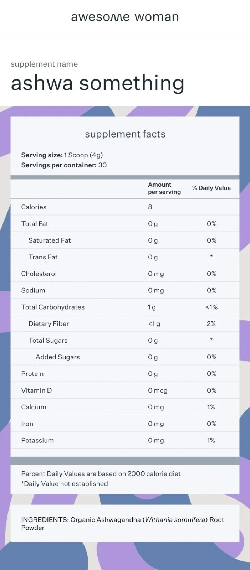Select the Serving size text line
Viewport: 250px width, 570px height.
tap(62, 155)
